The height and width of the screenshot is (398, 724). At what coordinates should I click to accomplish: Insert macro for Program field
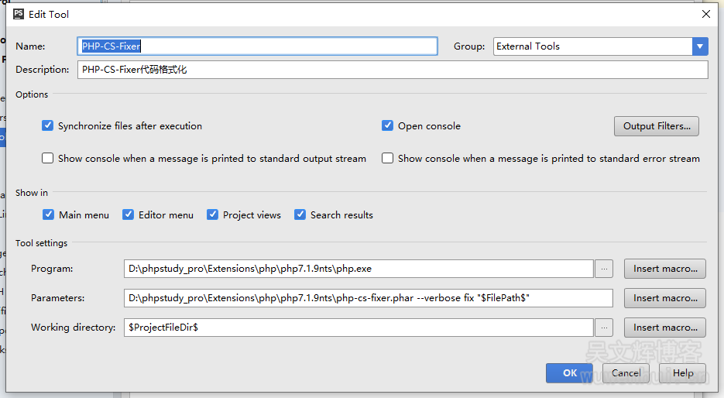[x=664, y=269]
